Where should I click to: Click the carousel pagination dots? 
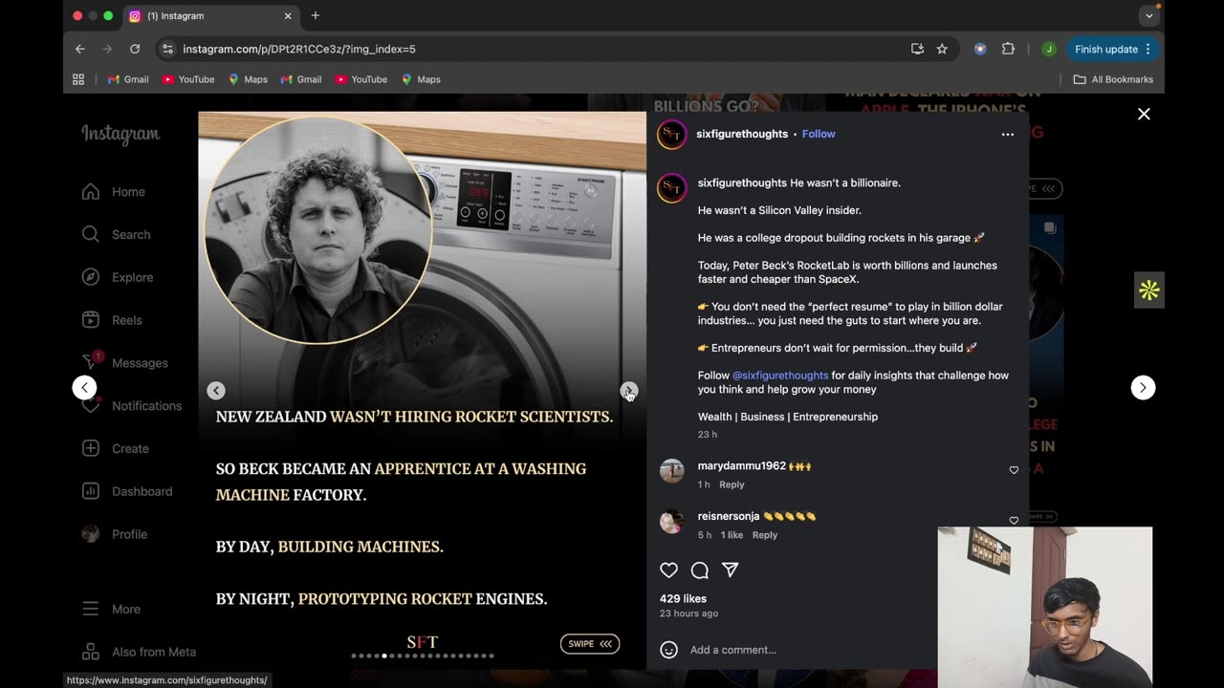pos(422,656)
